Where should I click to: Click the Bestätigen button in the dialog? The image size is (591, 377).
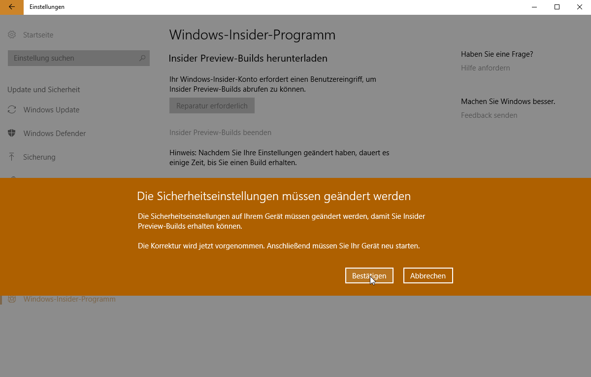click(369, 276)
